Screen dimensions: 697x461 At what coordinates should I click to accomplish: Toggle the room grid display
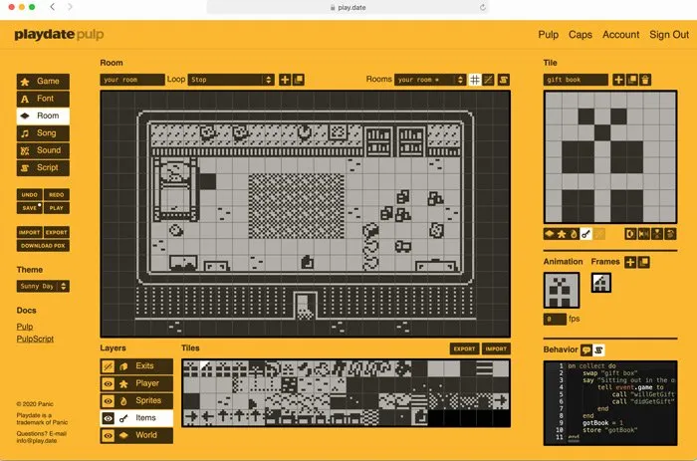[x=475, y=80]
